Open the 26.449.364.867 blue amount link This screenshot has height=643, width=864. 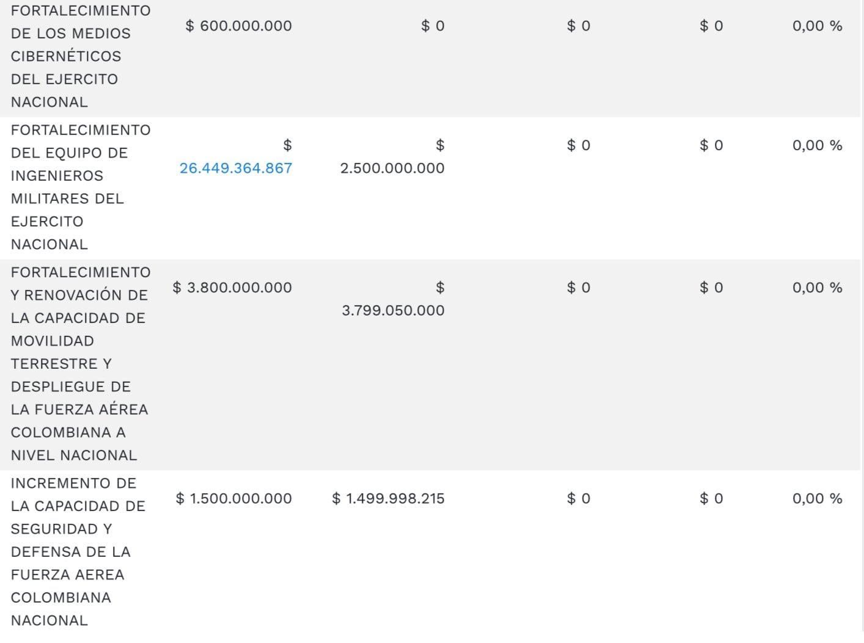(236, 168)
